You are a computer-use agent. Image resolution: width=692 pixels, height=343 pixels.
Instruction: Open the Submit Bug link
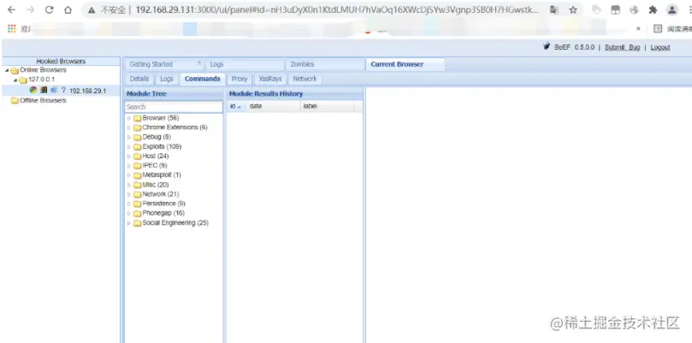click(622, 47)
